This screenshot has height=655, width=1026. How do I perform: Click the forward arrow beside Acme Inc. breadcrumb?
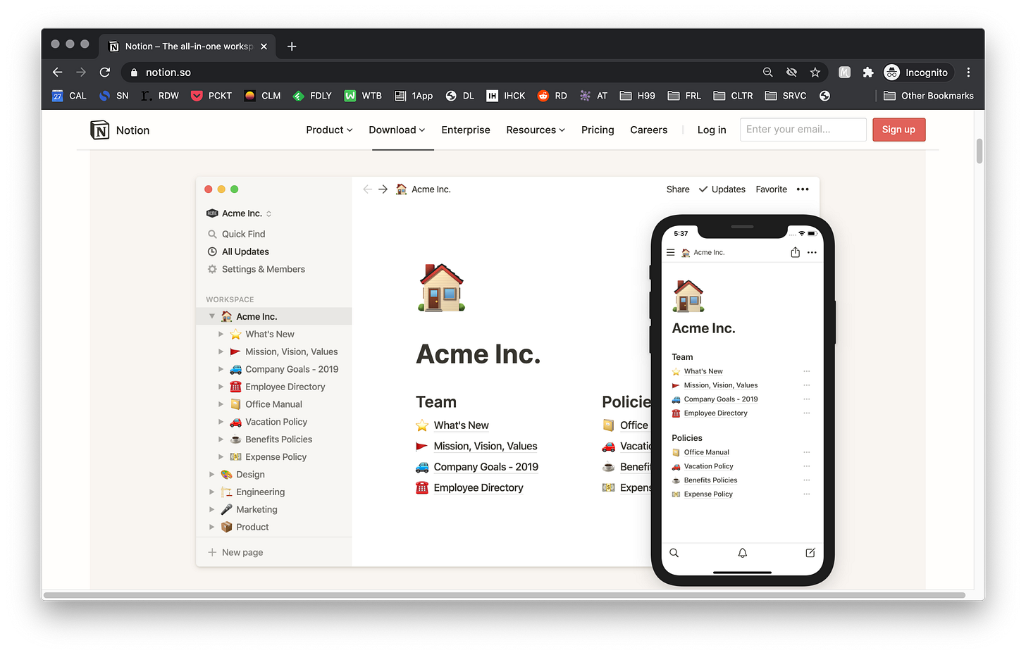[383, 189]
